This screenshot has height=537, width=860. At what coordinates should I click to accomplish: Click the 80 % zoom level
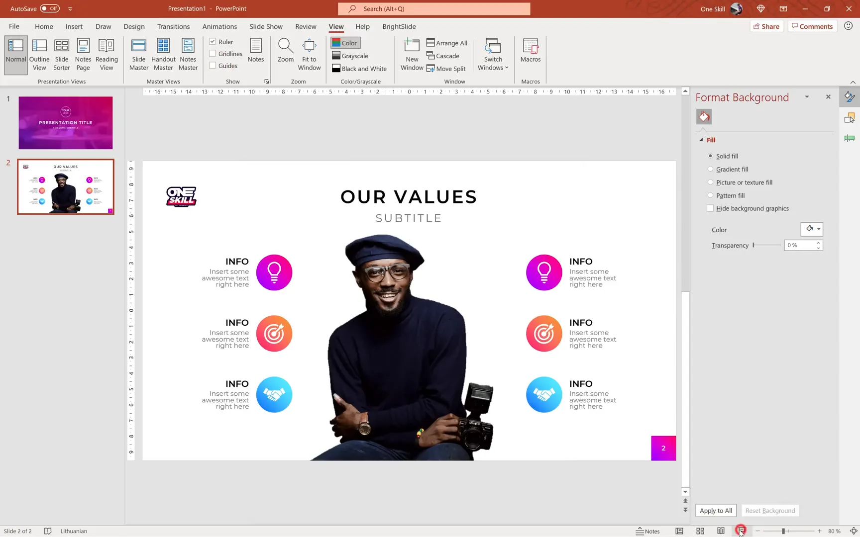pos(835,531)
